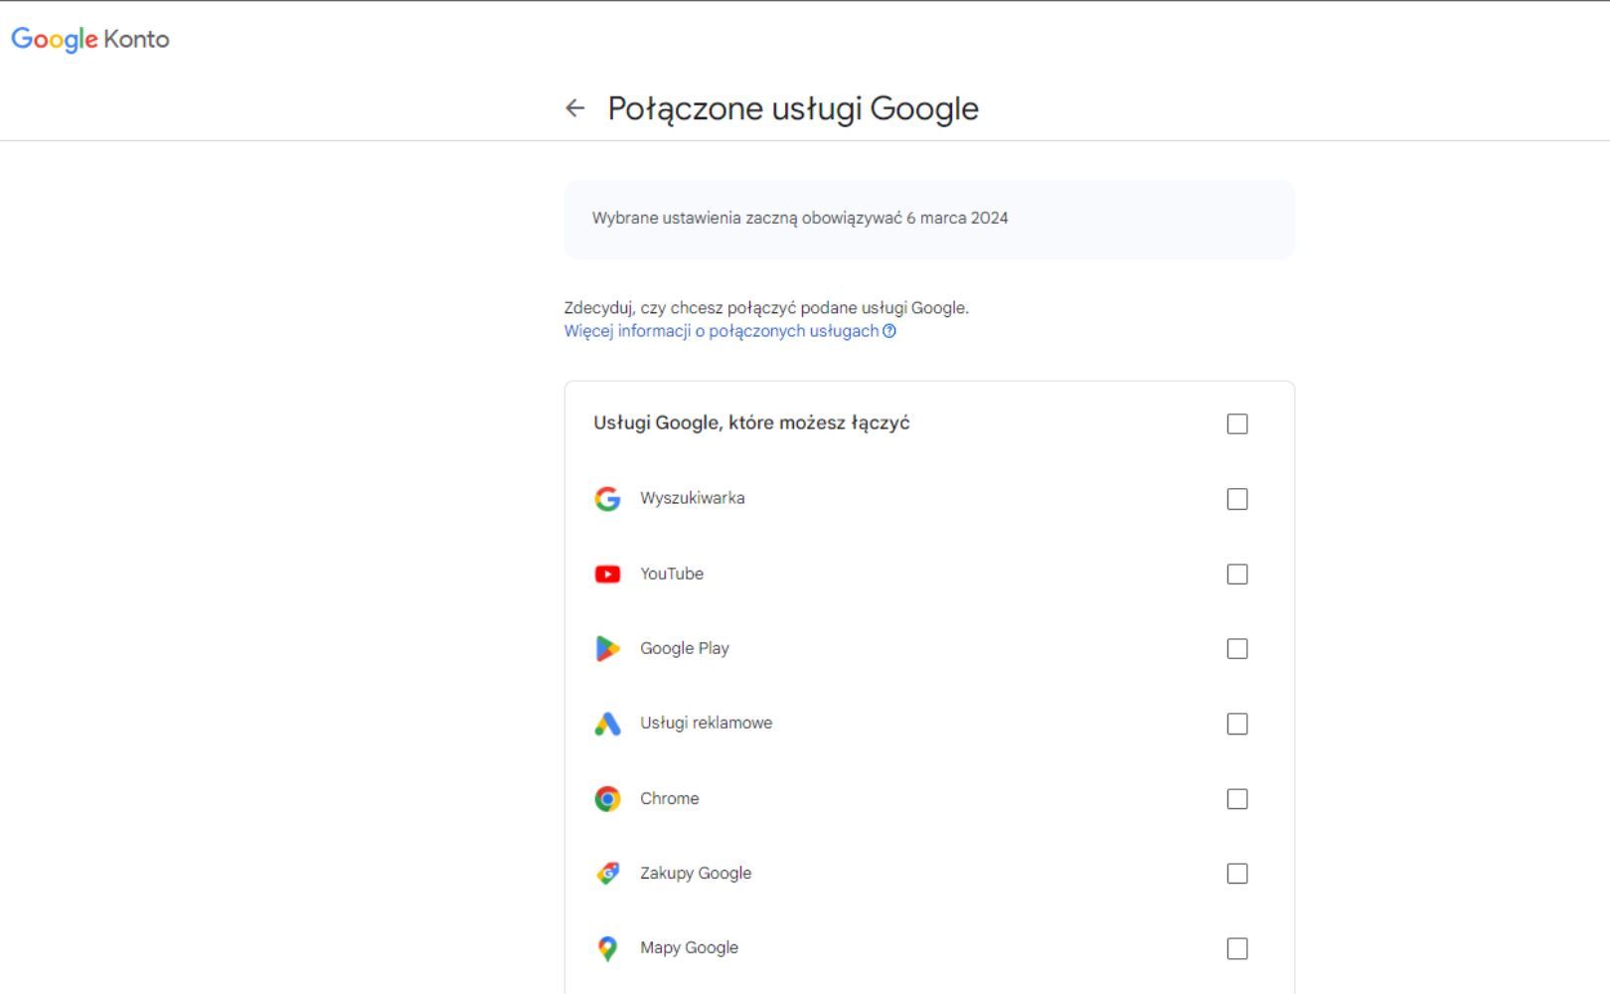The height and width of the screenshot is (994, 1610).
Task: Click the Zakupy Google icon
Action: tap(607, 874)
